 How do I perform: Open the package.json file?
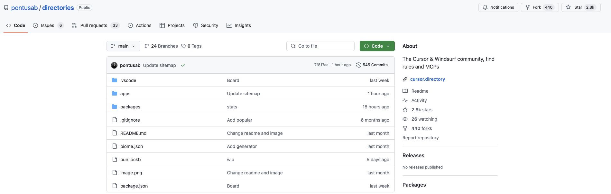[x=134, y=186]
